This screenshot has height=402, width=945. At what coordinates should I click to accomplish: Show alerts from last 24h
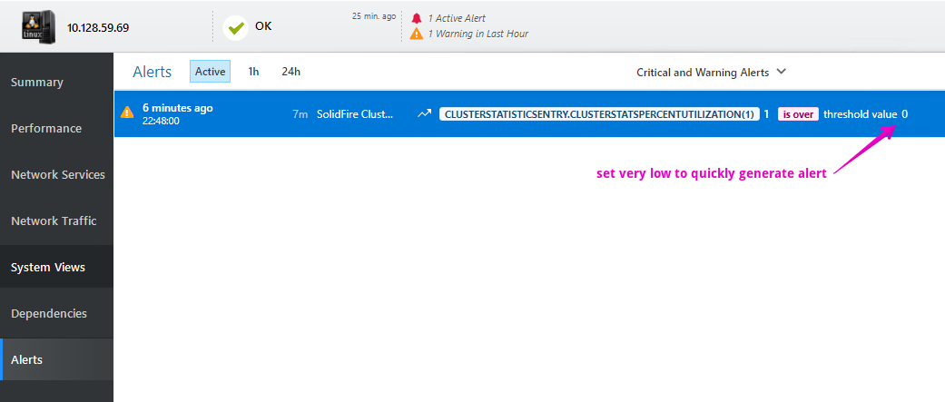coord(291,71)
